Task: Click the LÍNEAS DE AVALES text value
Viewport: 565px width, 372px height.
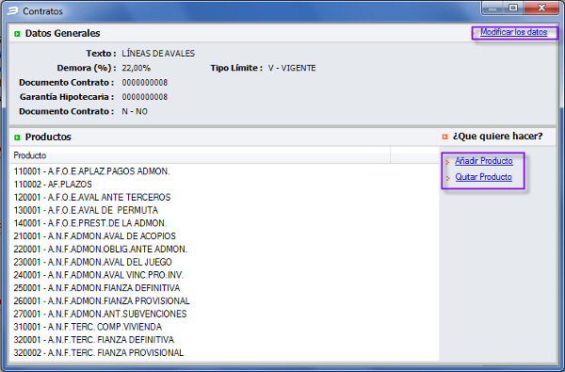Action: 158,54
